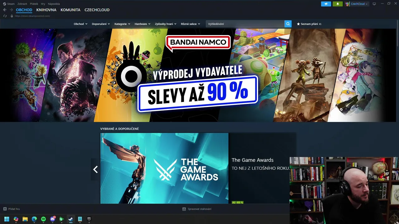The width and height of the screenshot is (399, 224).
Task: Click the Vyhledávání search field
Action: [x=245, y=24]
